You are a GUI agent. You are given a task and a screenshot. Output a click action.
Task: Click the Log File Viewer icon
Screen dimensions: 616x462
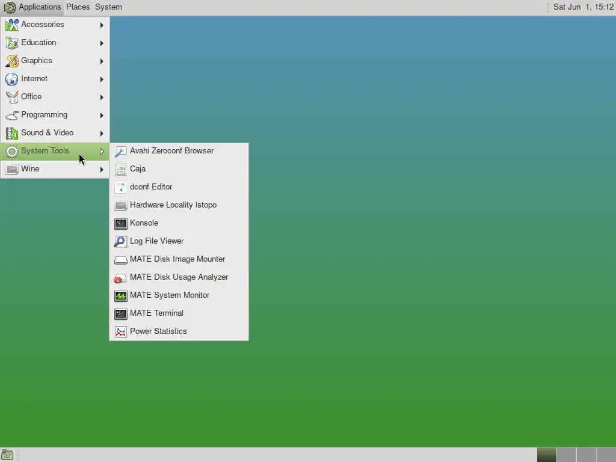pyautogui.click(x=120, y=242)
